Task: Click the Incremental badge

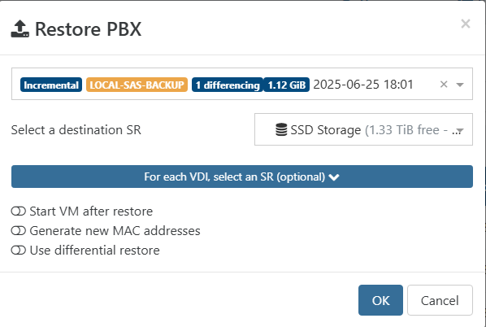Action: (x=51, y=85)
